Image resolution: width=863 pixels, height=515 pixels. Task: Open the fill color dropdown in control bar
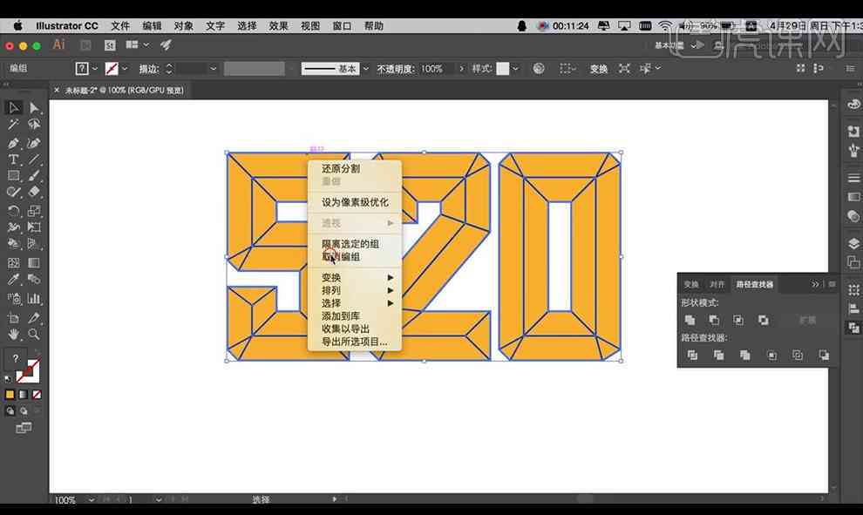95,69
